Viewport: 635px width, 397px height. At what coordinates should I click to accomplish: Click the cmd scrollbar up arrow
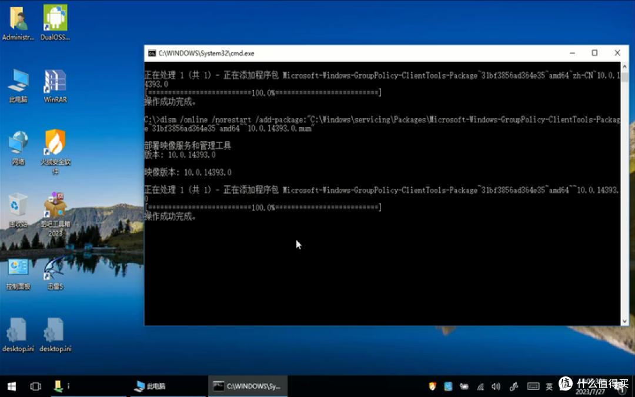(624, 66)
